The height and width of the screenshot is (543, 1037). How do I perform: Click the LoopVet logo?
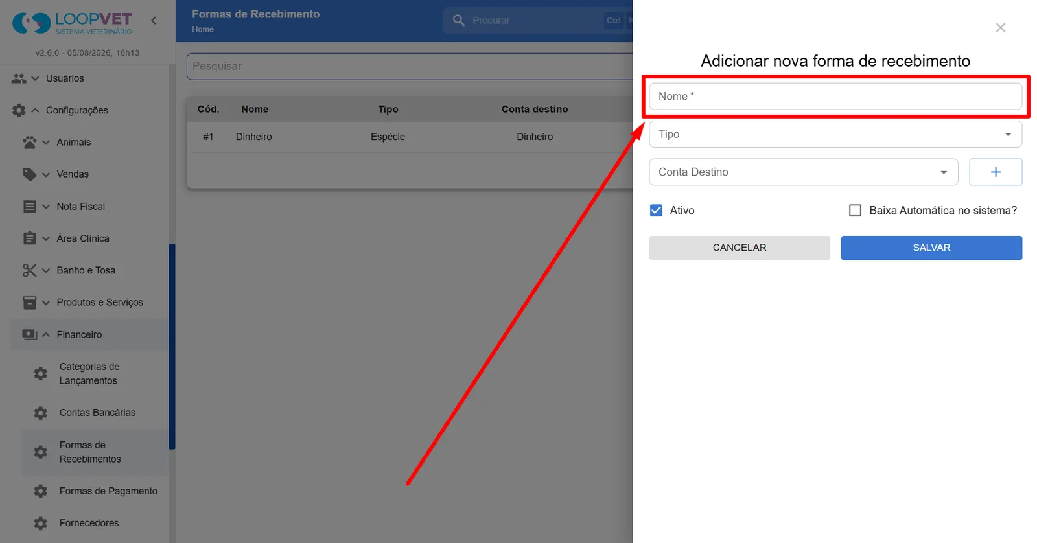pos(72,23)
